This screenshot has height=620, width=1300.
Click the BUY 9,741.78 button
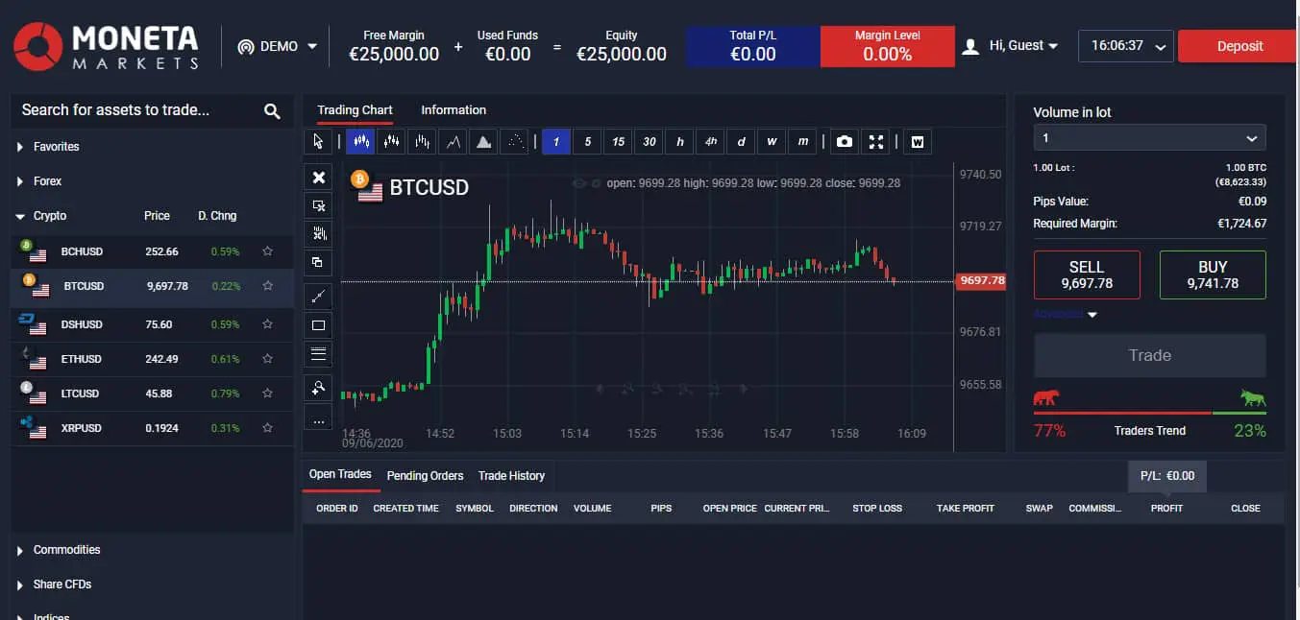coord(1213,275)
